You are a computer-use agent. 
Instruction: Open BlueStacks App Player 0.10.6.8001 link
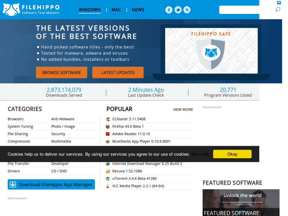(x=141, y=141)
